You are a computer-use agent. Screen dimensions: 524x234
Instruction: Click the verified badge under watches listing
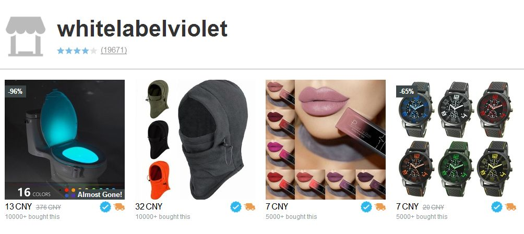(x=497, y=207)
